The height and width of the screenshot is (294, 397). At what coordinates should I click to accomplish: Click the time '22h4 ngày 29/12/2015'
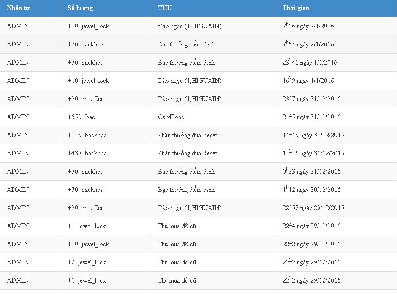coord(312,226)
